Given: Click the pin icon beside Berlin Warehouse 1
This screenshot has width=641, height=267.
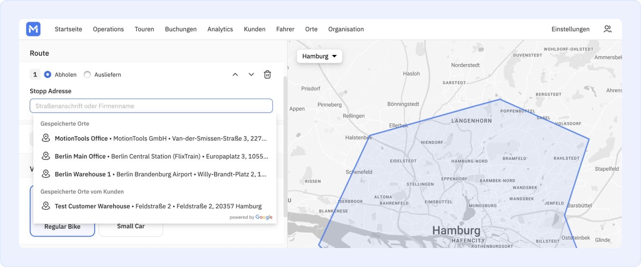Looking at the screenshot, I should [46, 174].
